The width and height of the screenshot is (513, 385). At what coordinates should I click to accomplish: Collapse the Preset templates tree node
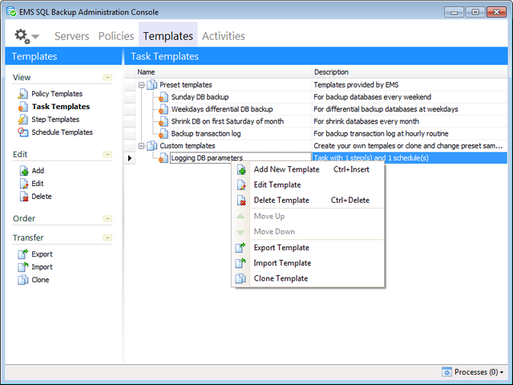[x=141, y=85]
